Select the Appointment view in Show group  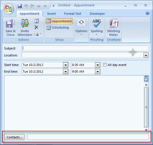tap(59, 21)
